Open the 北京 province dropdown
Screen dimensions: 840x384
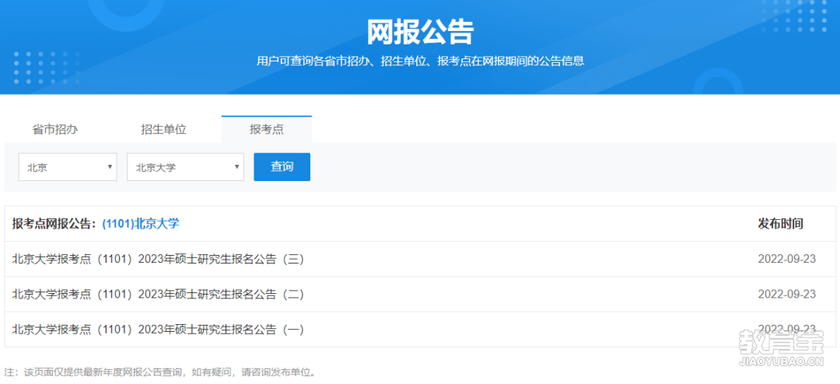coord(68,167)
